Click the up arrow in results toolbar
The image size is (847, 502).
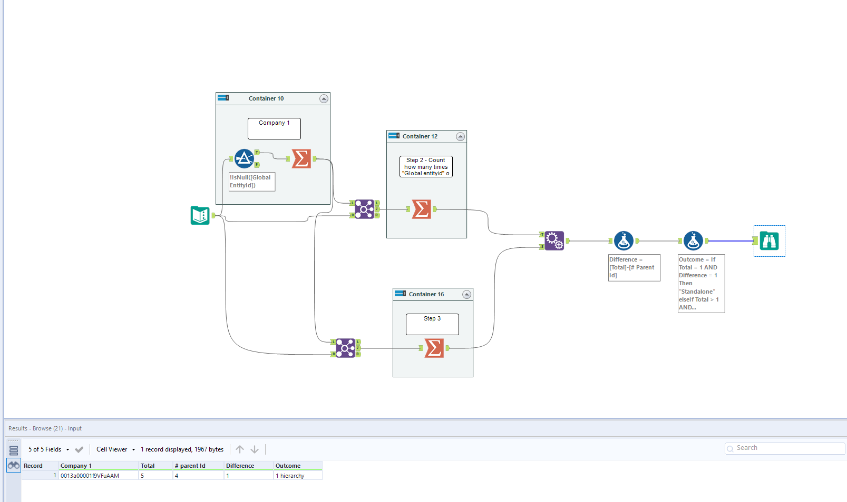240,449
